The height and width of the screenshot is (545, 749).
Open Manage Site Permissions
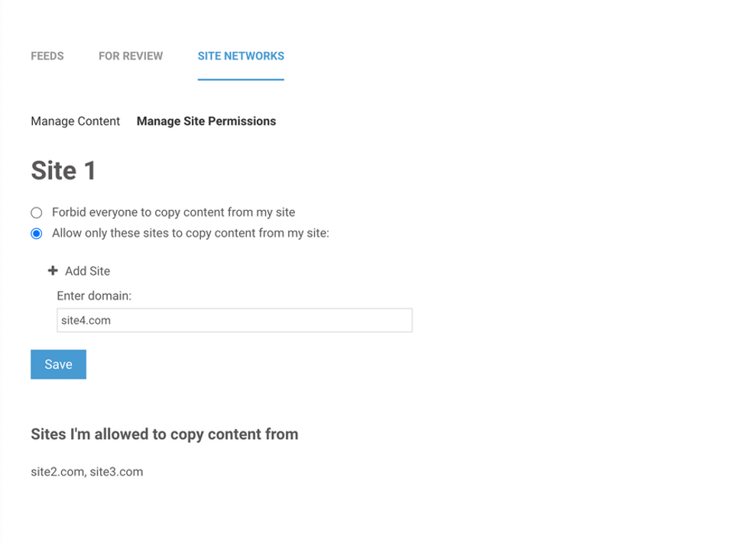(206, 121)
